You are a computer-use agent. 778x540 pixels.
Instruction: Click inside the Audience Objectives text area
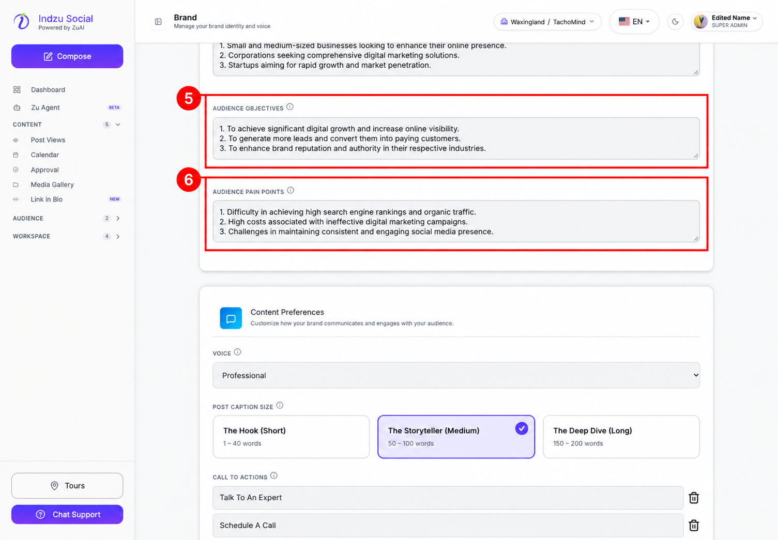456,138
